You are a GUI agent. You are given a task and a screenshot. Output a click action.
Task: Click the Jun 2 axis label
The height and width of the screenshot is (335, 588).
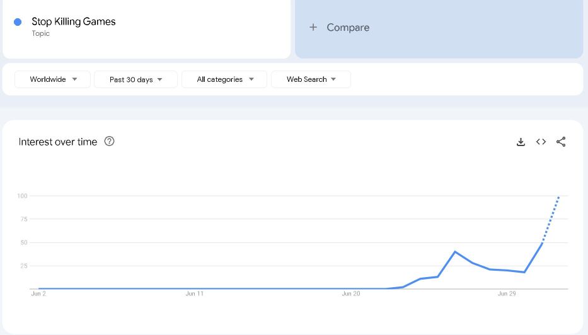[x=38, y=294]
